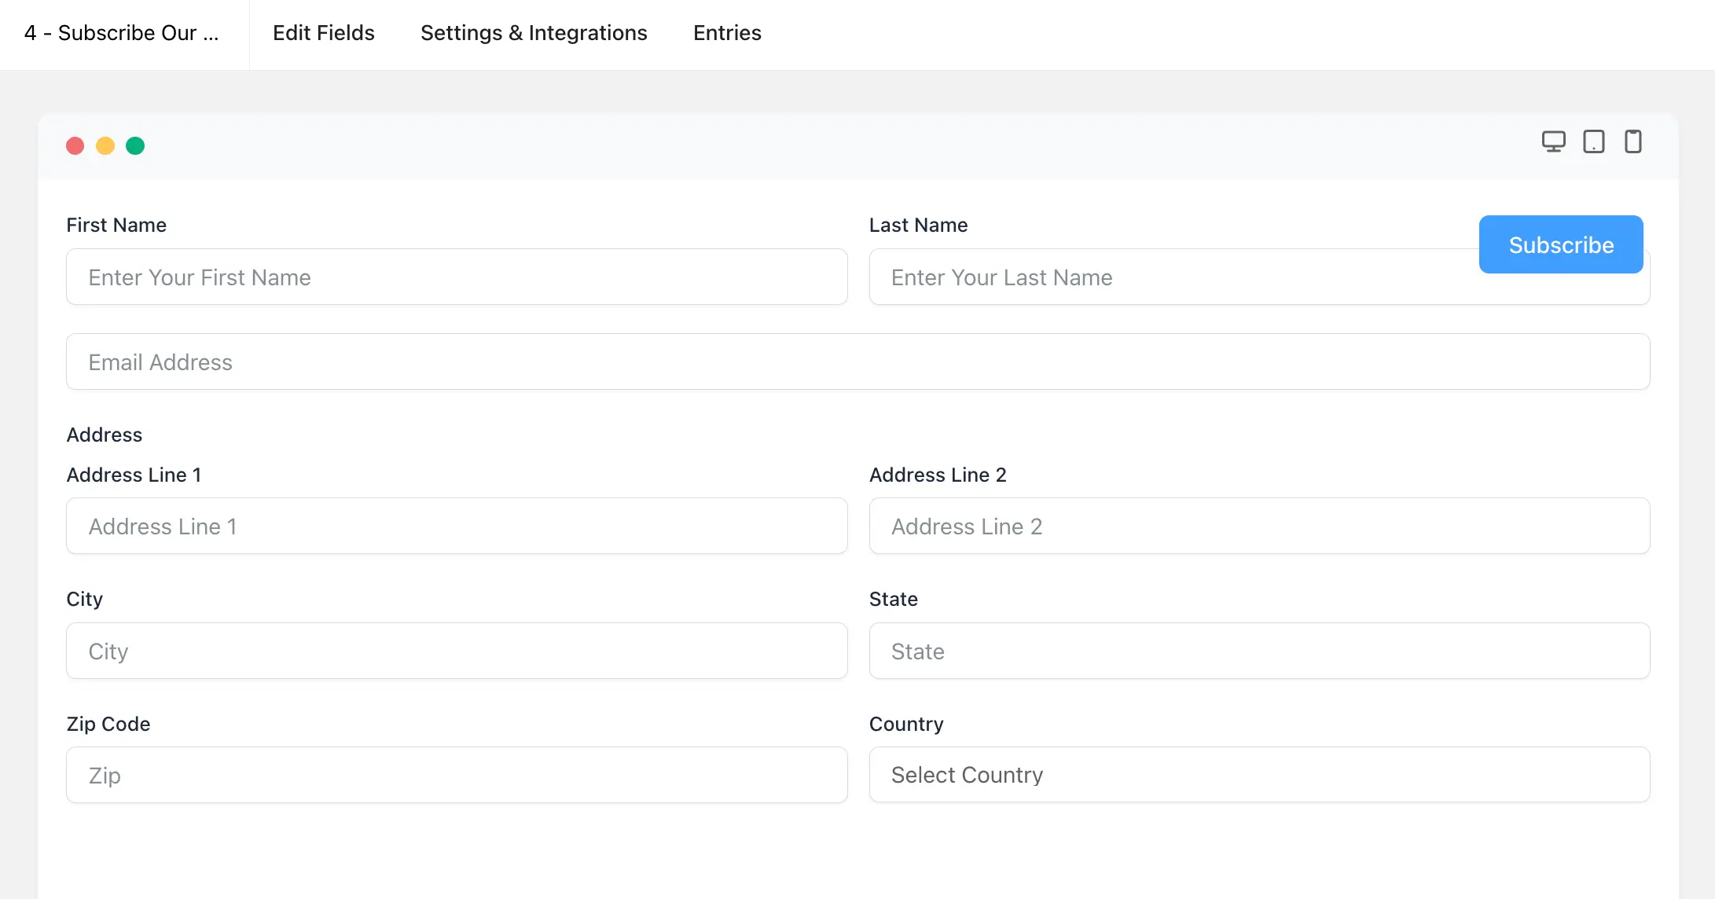The image size is (1715, 899).
Task: Click the green window dot
Action: (135, 145)
